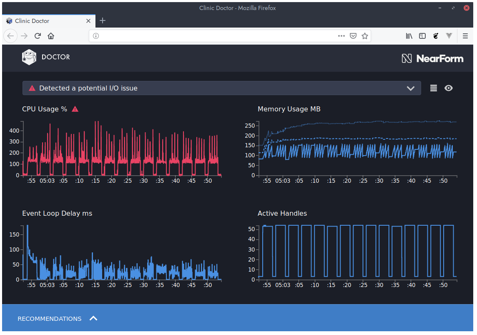The image size is (477, 335).
Task: Click the Event Loop Delay ms title
Action: [57, 214]
